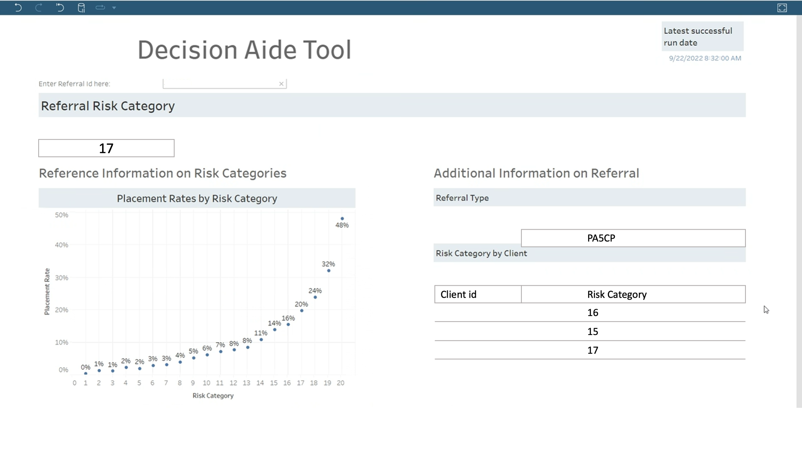Click the referral risk value box showing 17
The image size is (802, 451).
point(106,148)
